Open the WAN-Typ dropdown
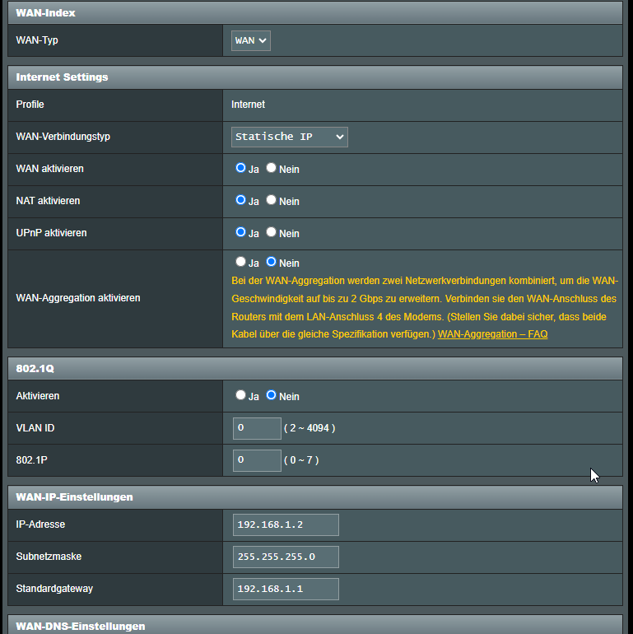Screen dimensions: 633x634 [x=250, y=40]
